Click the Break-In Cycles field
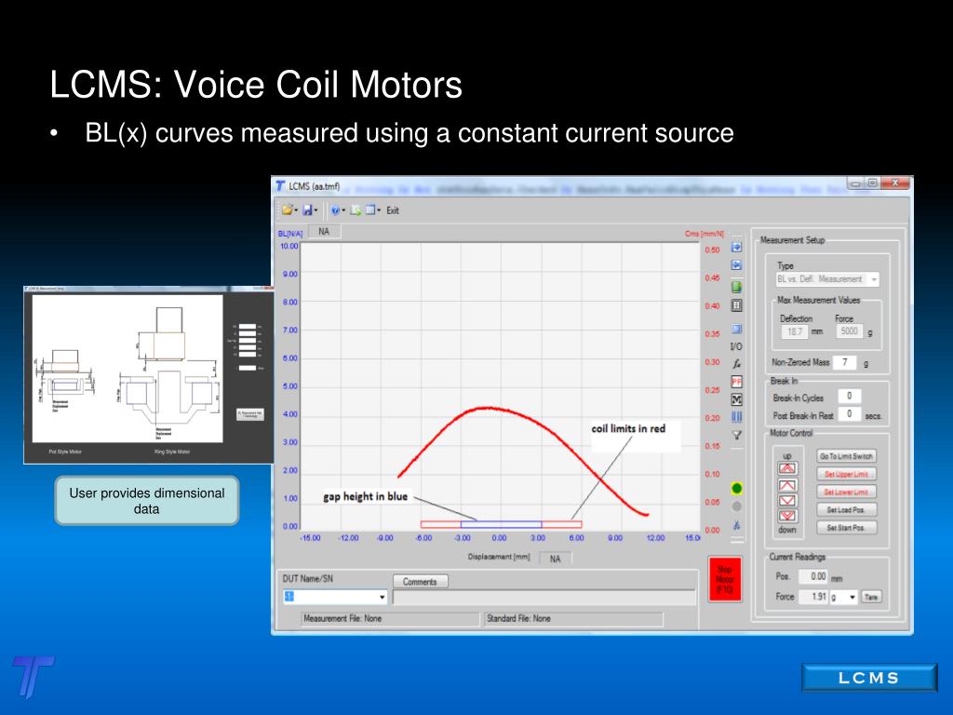953x715 pixels. (849, 396)
